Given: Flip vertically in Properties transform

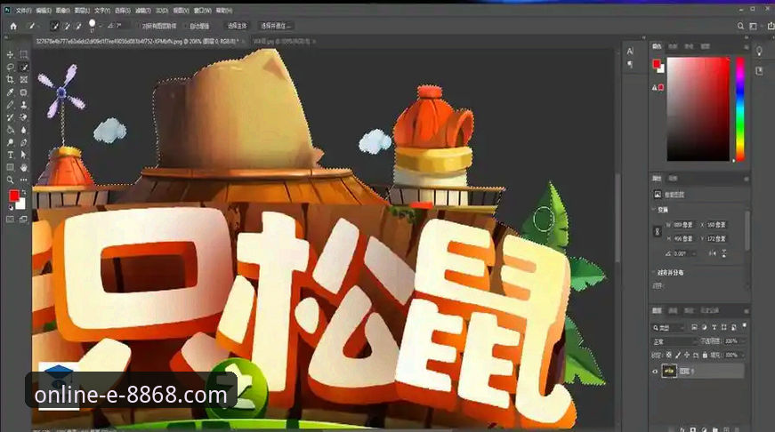Looking at the screenshot, I should pos(724,253).
